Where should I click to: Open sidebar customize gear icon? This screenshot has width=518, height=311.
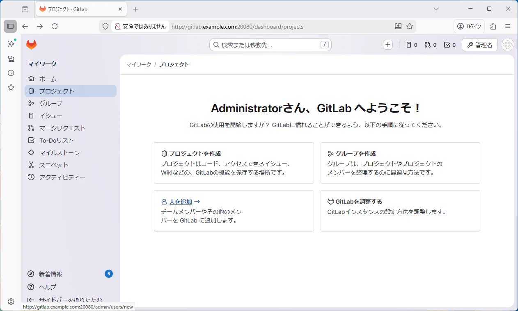[x=11, y=302]
